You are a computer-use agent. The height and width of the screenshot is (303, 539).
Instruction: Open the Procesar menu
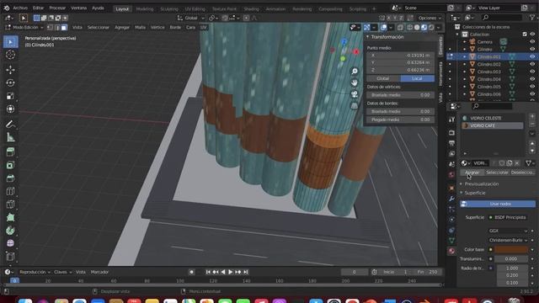[x=57, y=8]
